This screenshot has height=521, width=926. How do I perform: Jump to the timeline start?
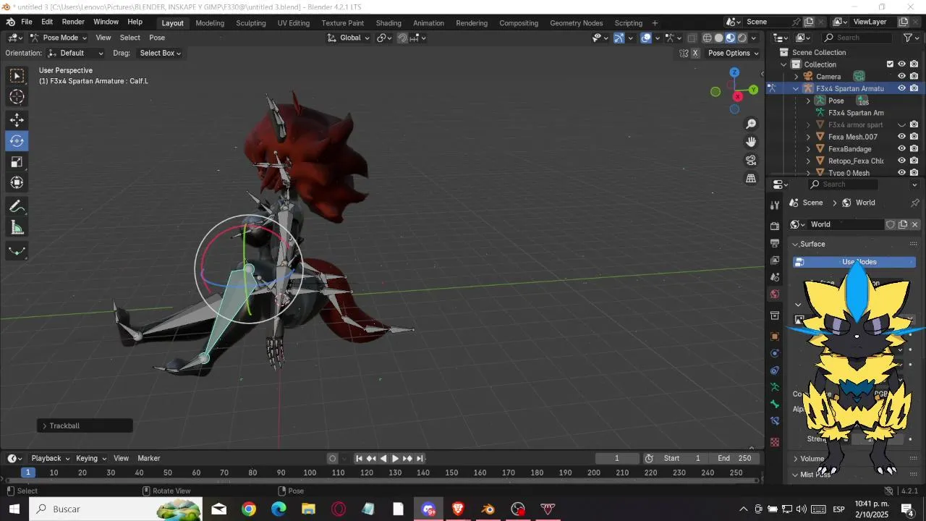359,458
